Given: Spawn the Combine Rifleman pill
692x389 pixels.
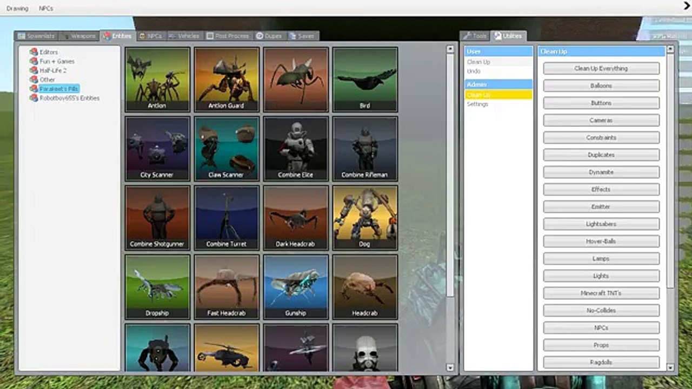Looking at the screenshot, I should (x=365, y=149).
